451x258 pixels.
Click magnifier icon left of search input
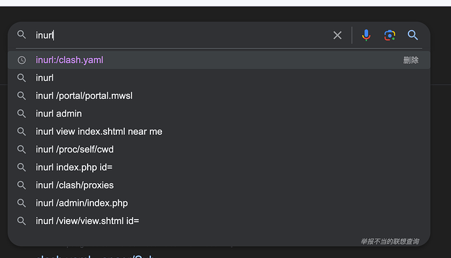[22, 35]
